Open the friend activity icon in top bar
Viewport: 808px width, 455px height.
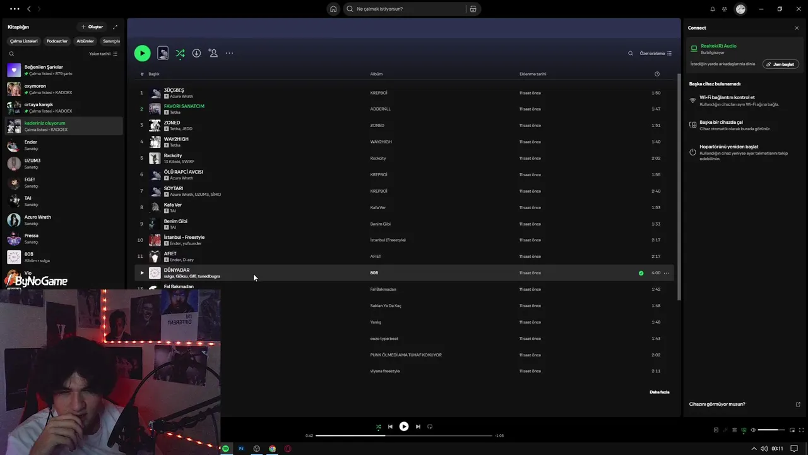pyautogui.click(x=725, y=9)
